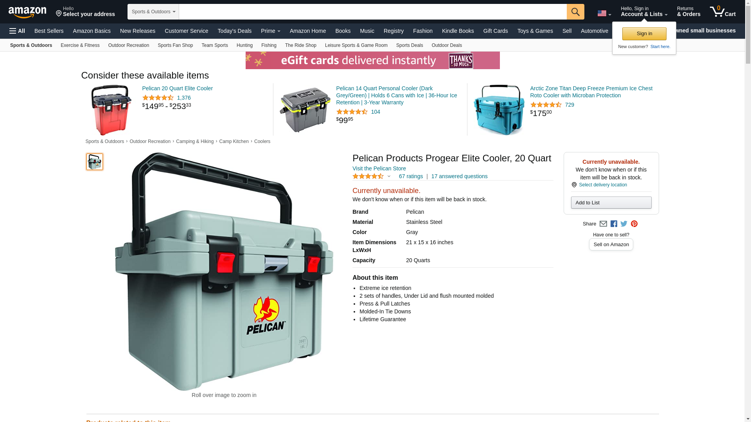
Task: Go to Amazon home logo
Action: 27,13
